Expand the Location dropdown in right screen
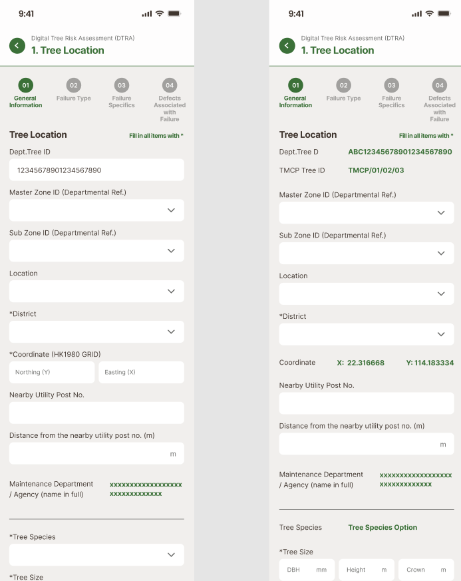 pyautogui.click(x=367, y=293)
